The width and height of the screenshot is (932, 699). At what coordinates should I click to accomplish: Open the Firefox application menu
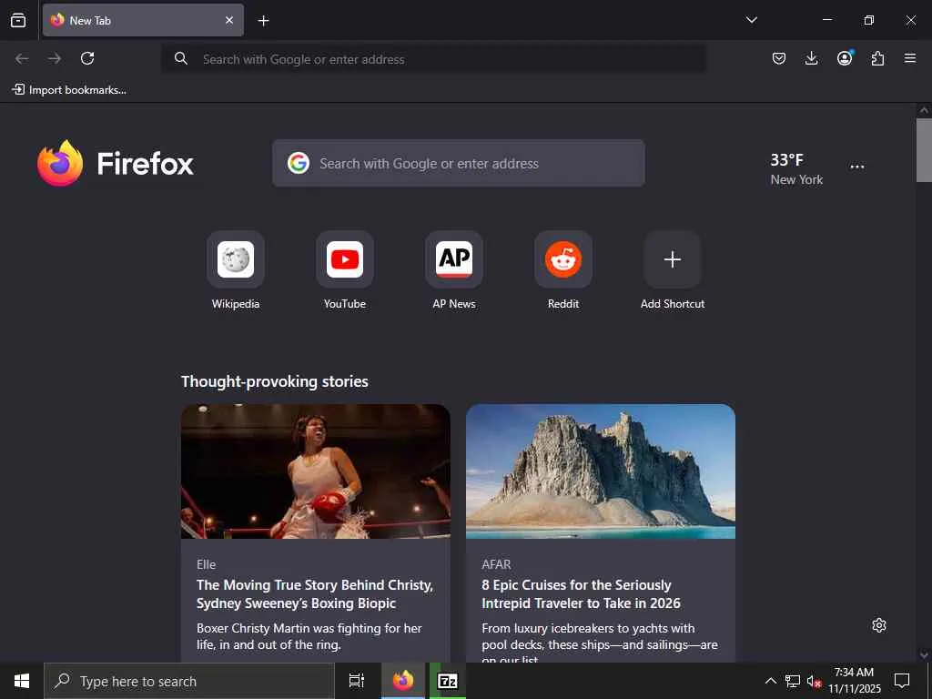point(910,58)
